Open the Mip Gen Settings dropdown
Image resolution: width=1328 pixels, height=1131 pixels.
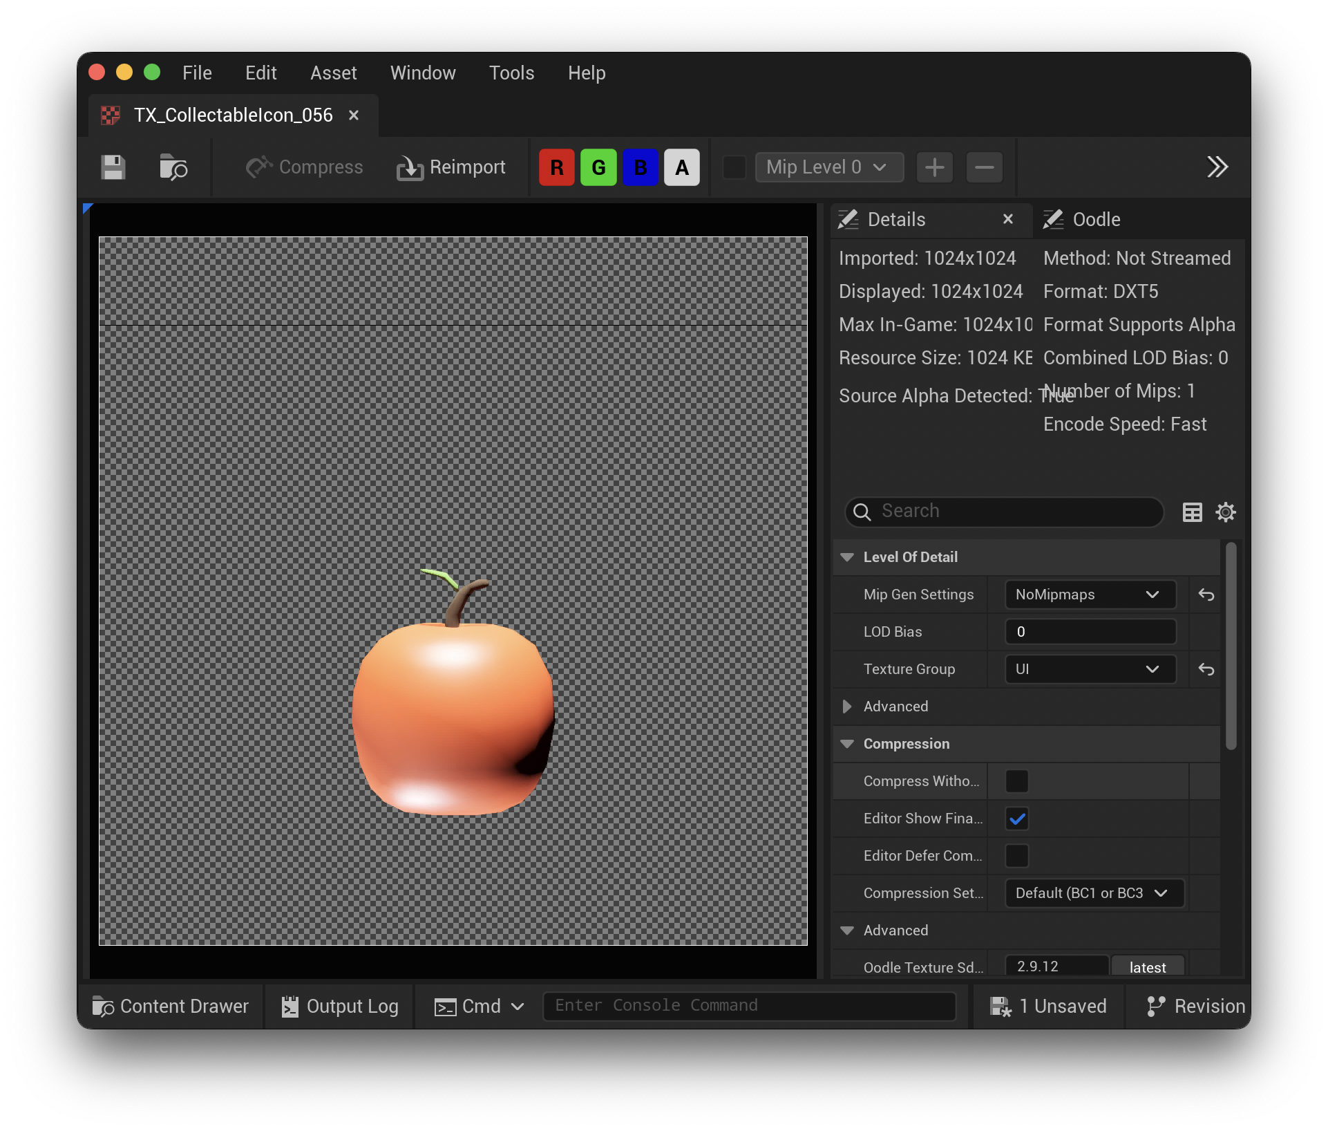[1088, 594]
